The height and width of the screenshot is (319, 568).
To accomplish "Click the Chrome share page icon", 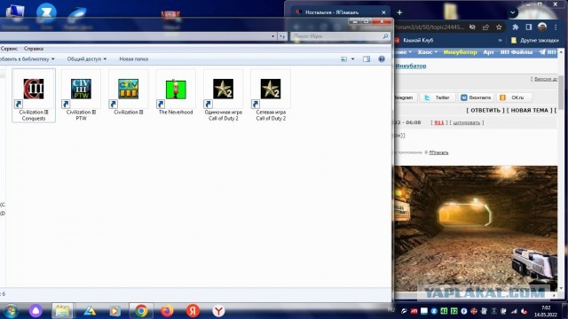I will pyautogui.click(x=485, y=27).
